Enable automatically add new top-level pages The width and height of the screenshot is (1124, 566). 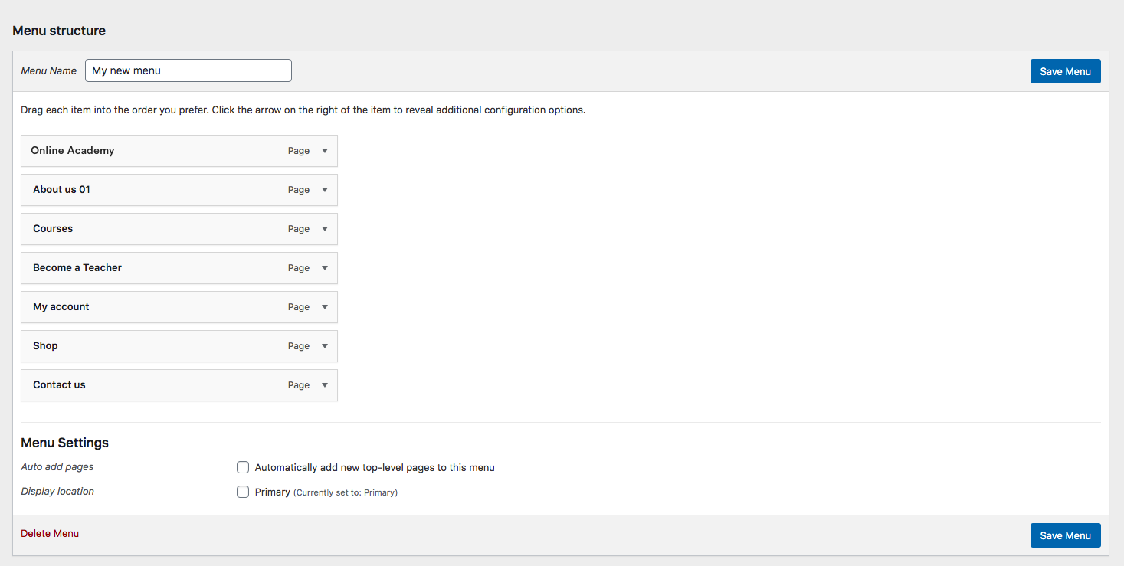coord(243,467)
